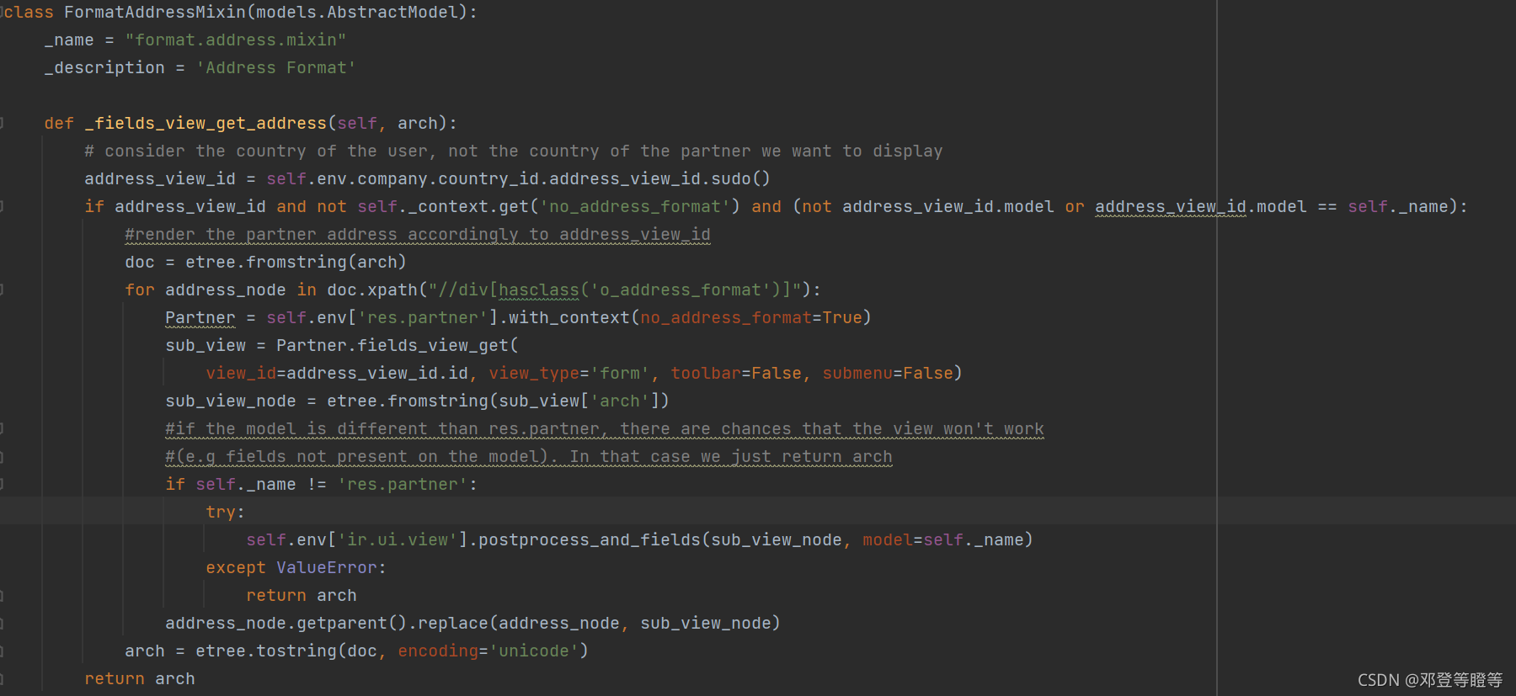Click the 'res.partner' string in self._name comparison
The image size is (1516, 696).
tap(403, 484)
